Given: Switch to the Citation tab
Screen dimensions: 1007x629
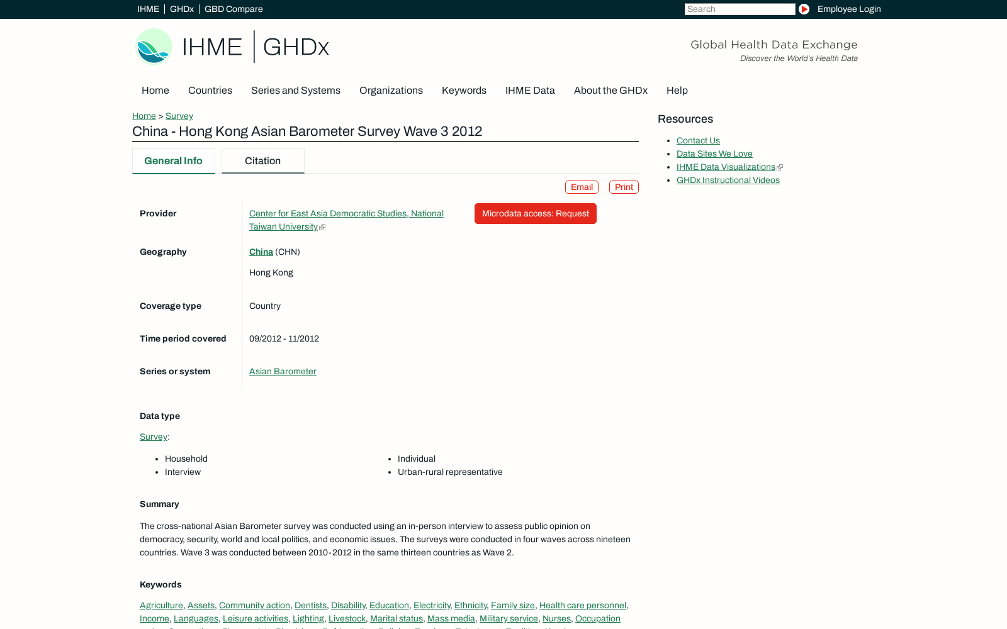Looking at the screenshot, I should pos(262,161).
